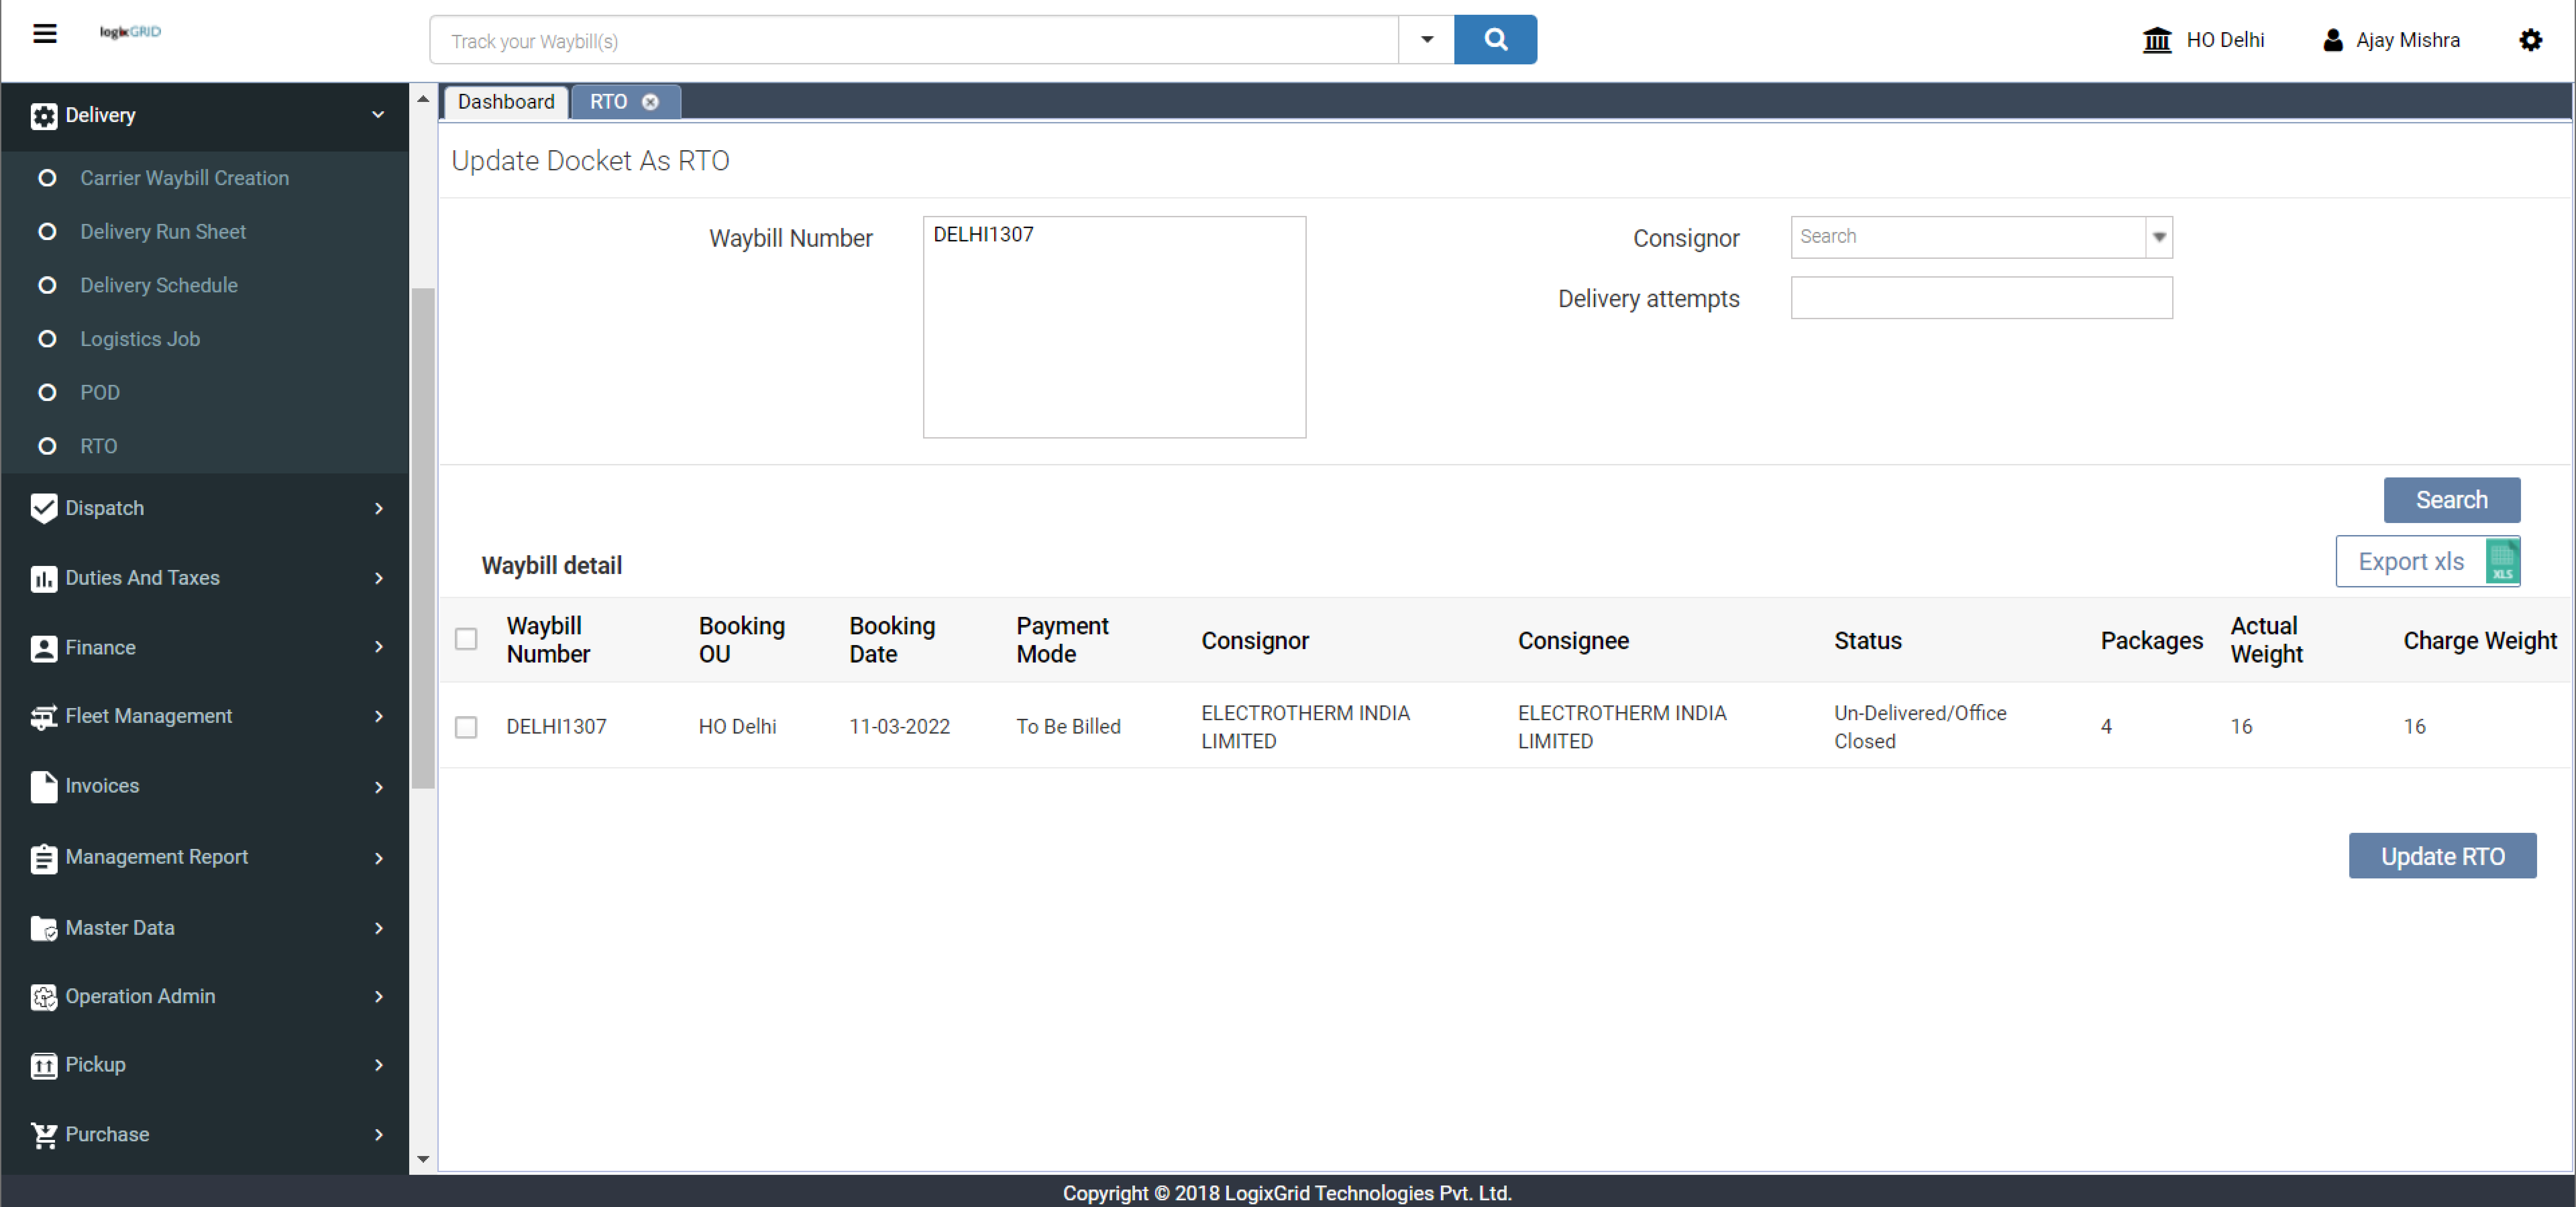Viewport: 2576px width, 1207px height.
Task: Collapse the Delivery menu chevron
Action: click(x=378, y=115)
